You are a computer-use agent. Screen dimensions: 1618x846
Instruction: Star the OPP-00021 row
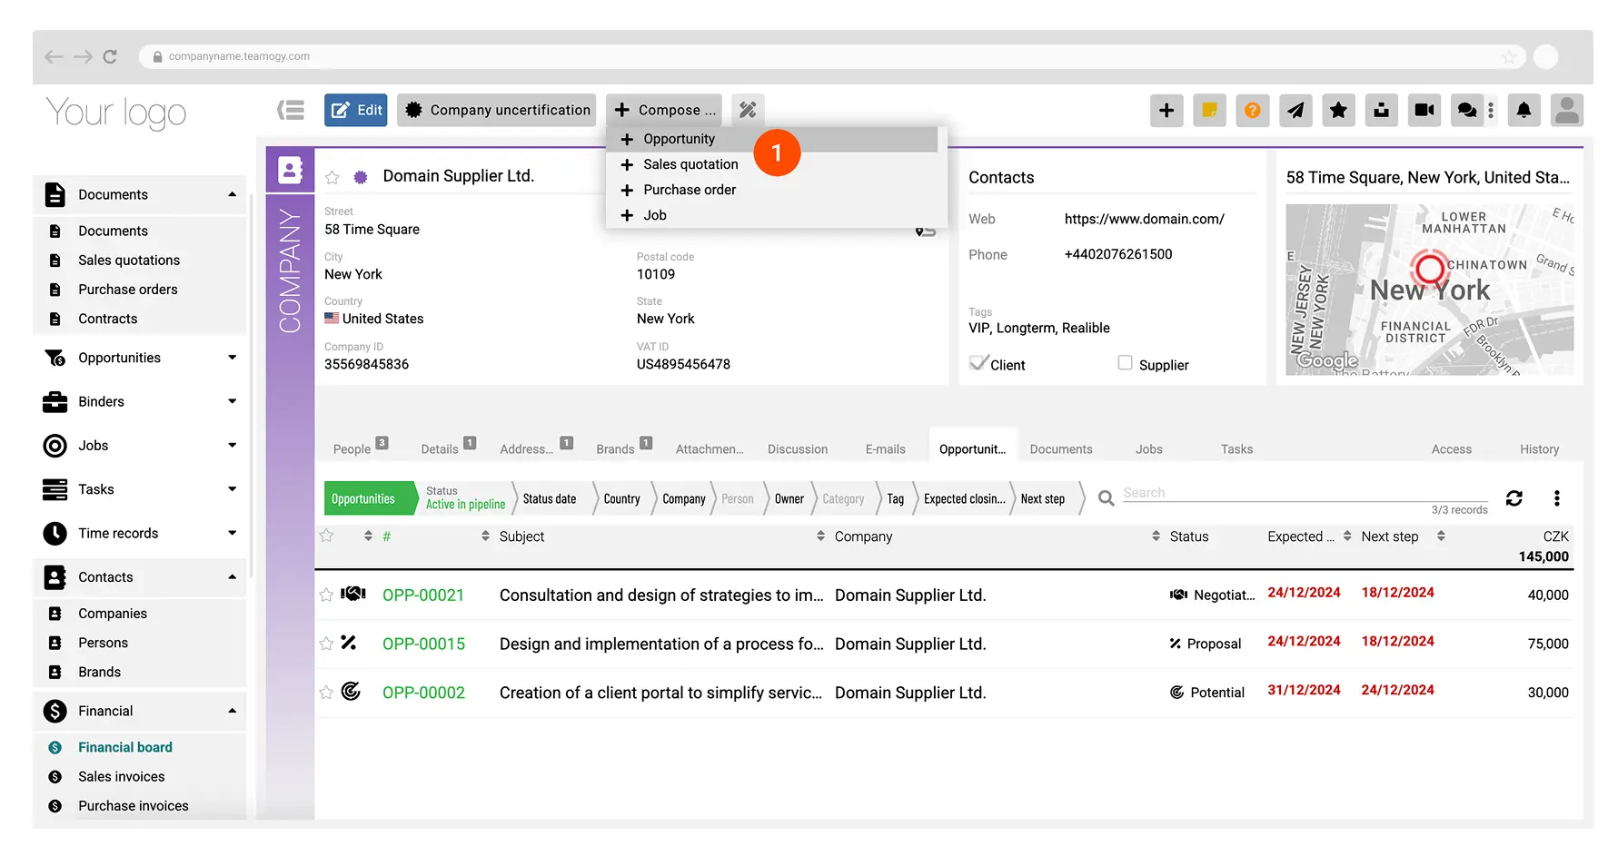(326, 595)
